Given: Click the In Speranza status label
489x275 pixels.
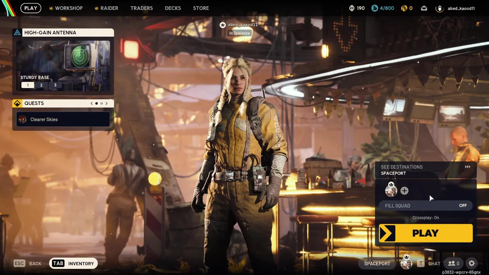Looking at the screenshot, I should coord(240,33).
